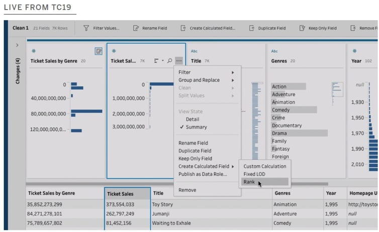
Task: Select Detail view state
Action: point(193,119)
